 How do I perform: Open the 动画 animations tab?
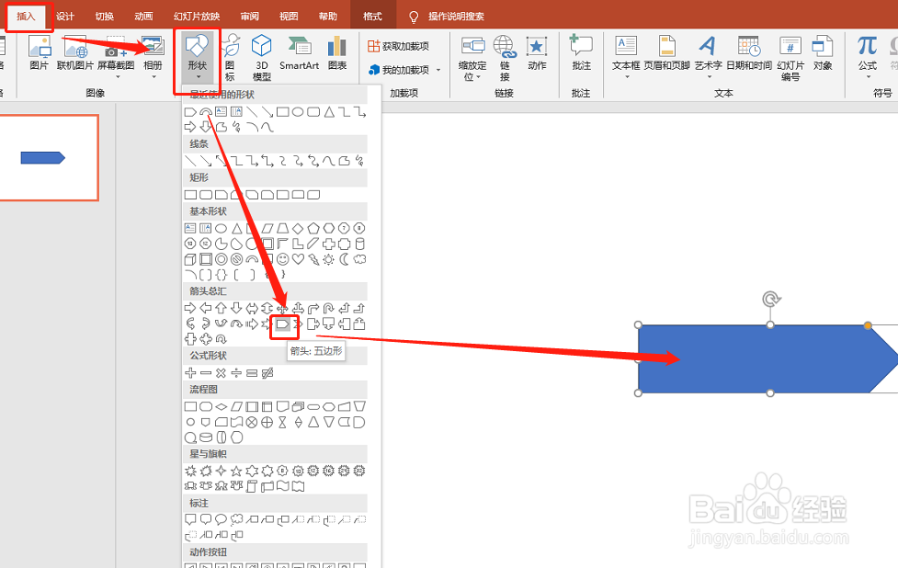pyautogui.click(x=143, y=16)
